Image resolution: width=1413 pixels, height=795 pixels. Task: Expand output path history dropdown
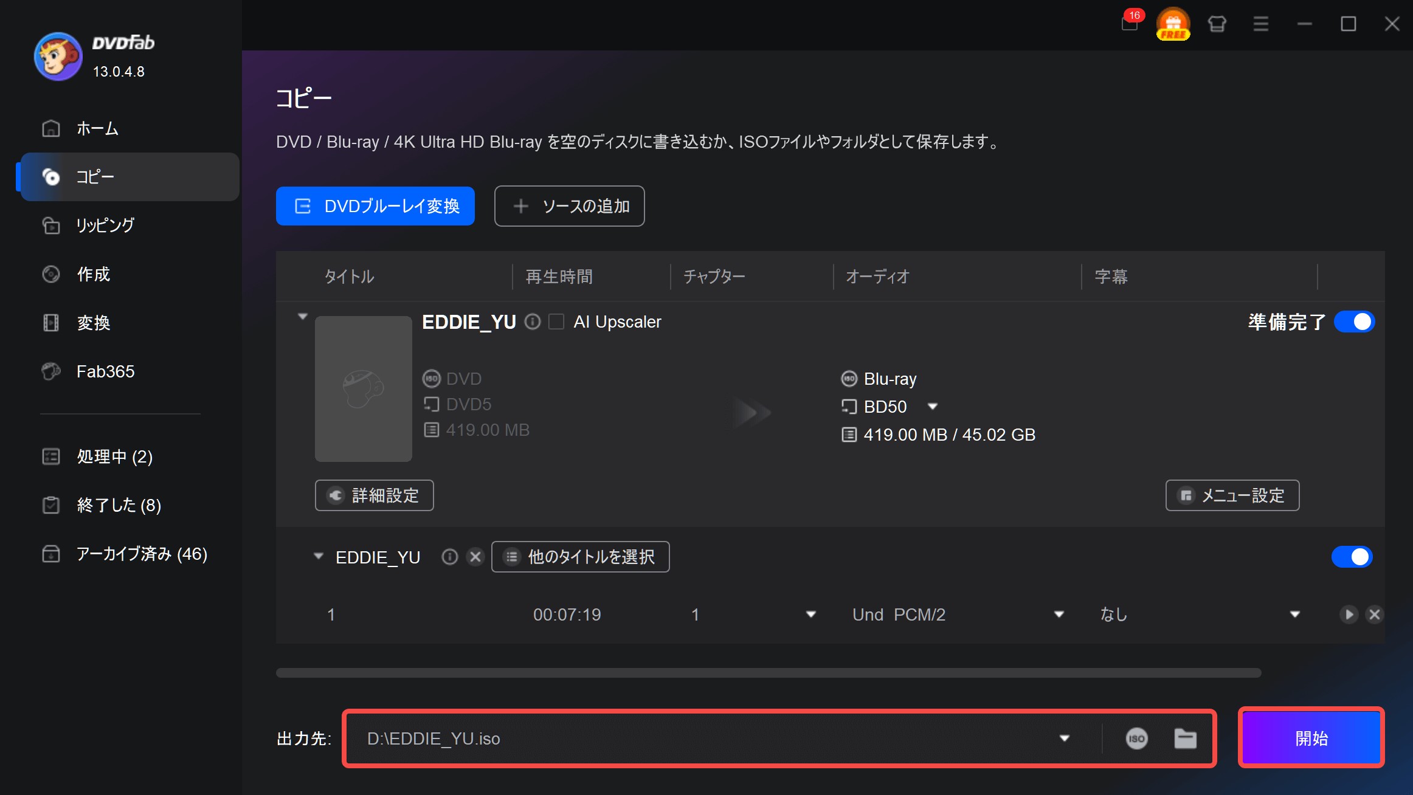click(x=1064, y=738)
